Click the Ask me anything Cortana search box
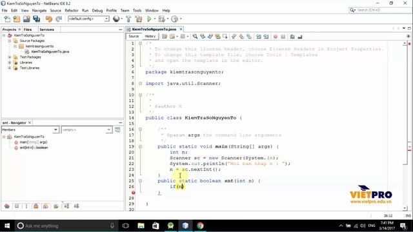 click(x=66, y=226)
